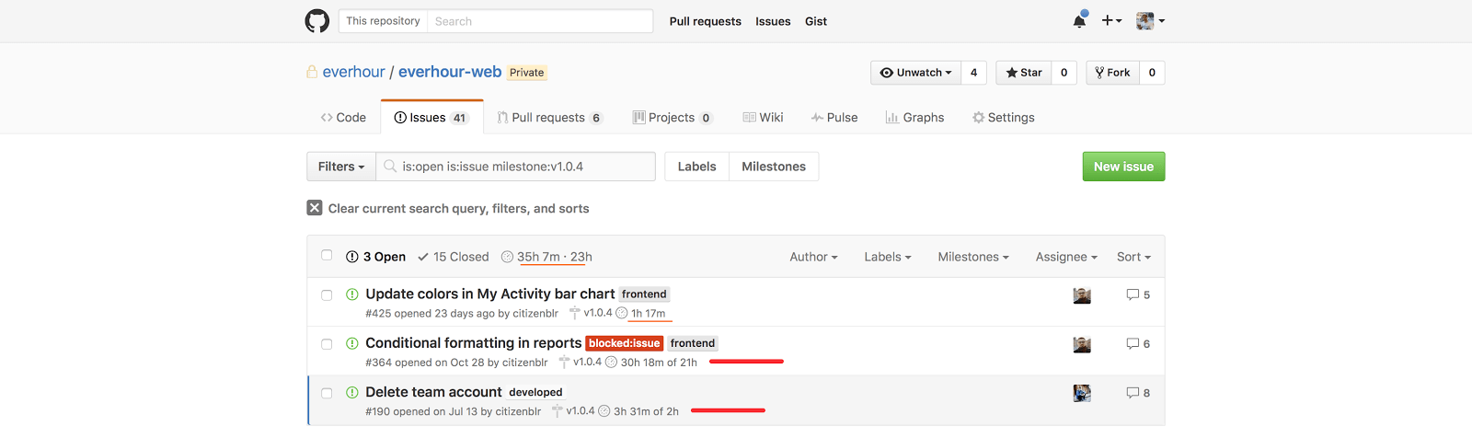The image size is (1472, 438).
Task: Open comments on Delete team account issue
Action: pyautogui.click(x=1138, y=393)
